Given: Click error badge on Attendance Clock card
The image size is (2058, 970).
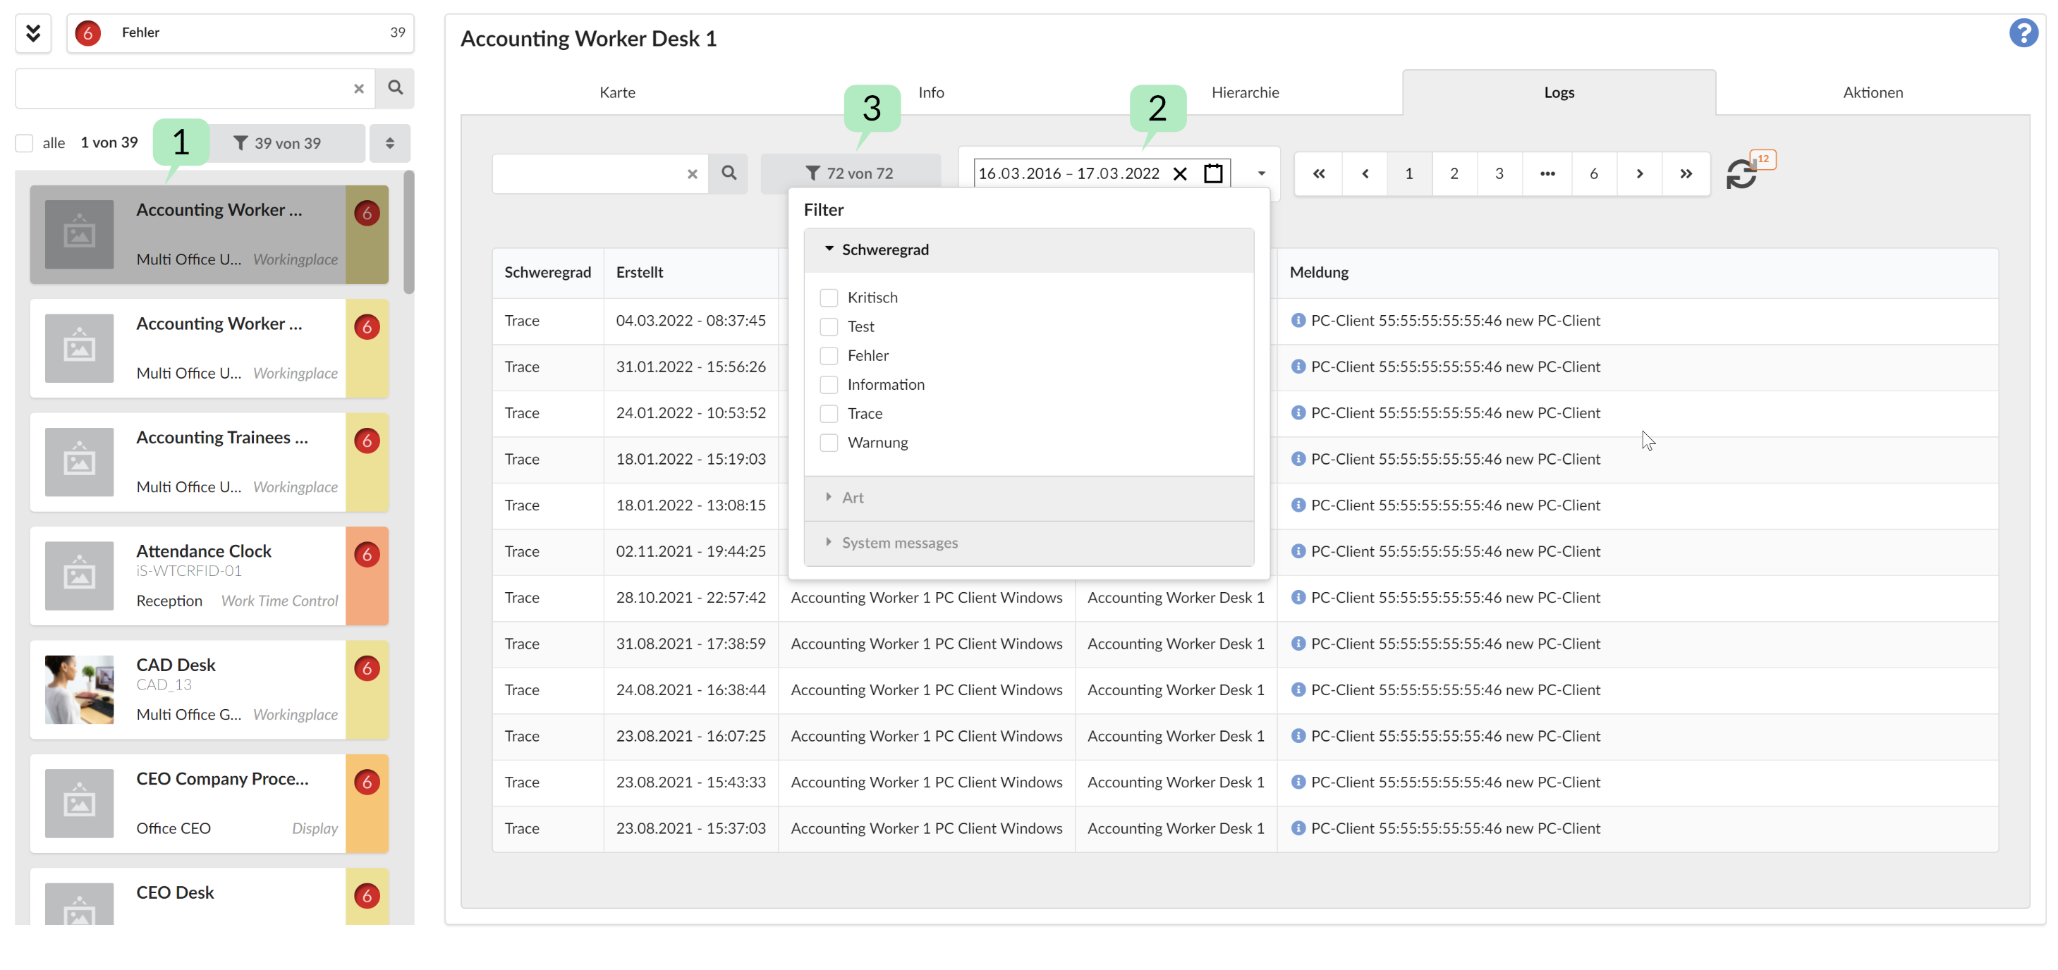Looking at the screenshot, I should (367, 554).
